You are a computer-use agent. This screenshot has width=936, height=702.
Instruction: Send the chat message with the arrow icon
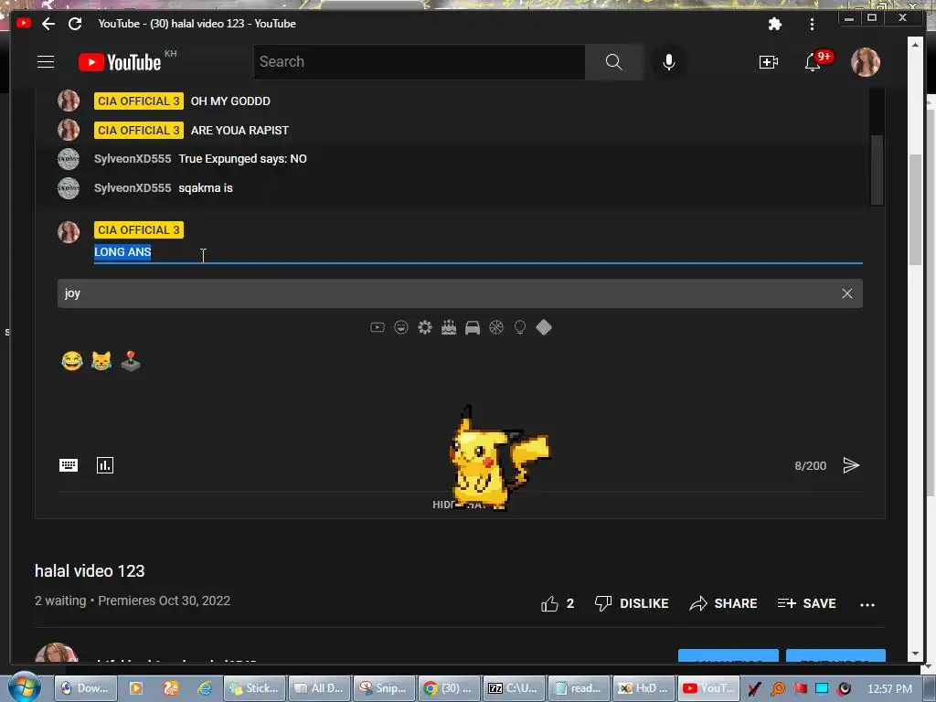pyautogui.click(x=851, y=465)
